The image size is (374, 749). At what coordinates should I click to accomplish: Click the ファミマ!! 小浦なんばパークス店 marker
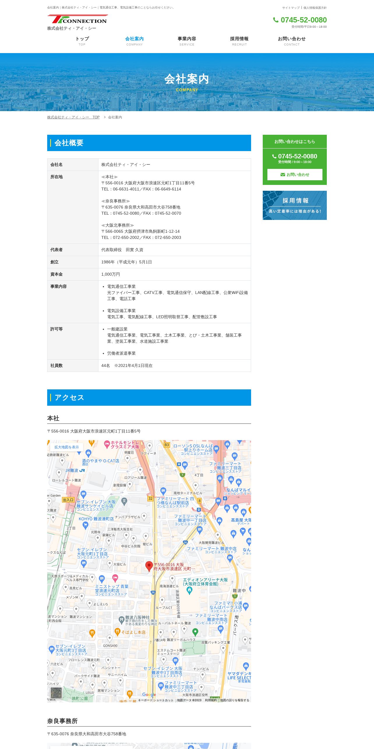point(246,607)
